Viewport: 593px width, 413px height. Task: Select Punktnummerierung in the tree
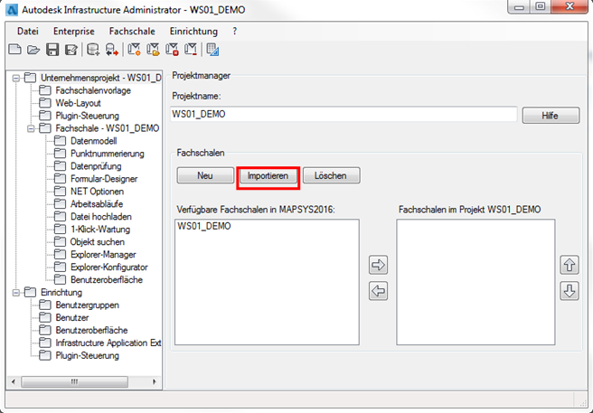pyautogui.click(x=108, y=154)
